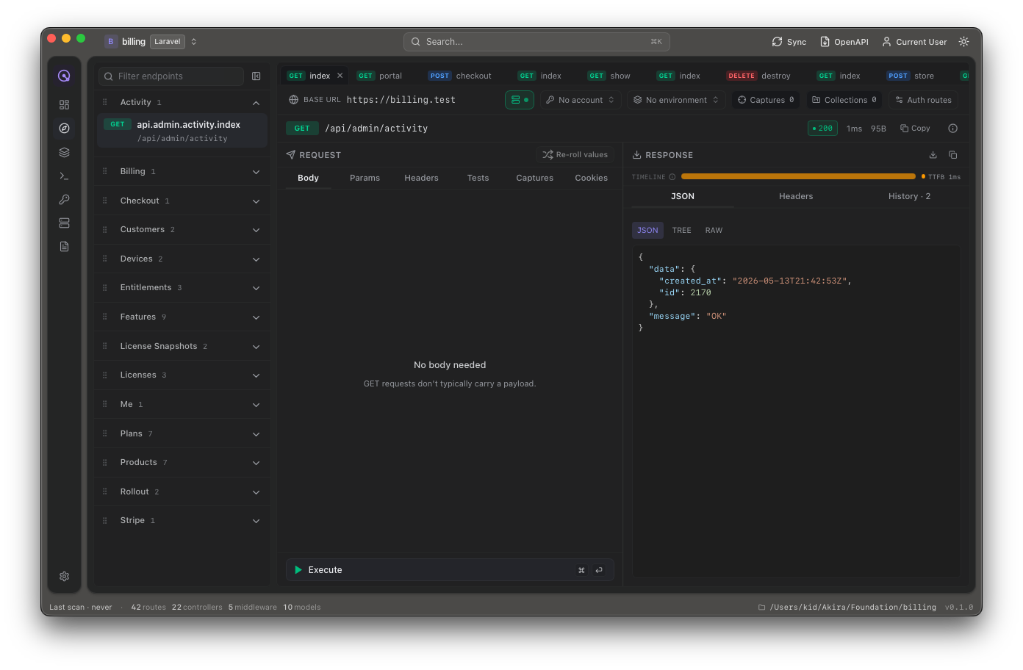Click Execute to run request
The image size is (1023, 670).
(x=450, y=570)
